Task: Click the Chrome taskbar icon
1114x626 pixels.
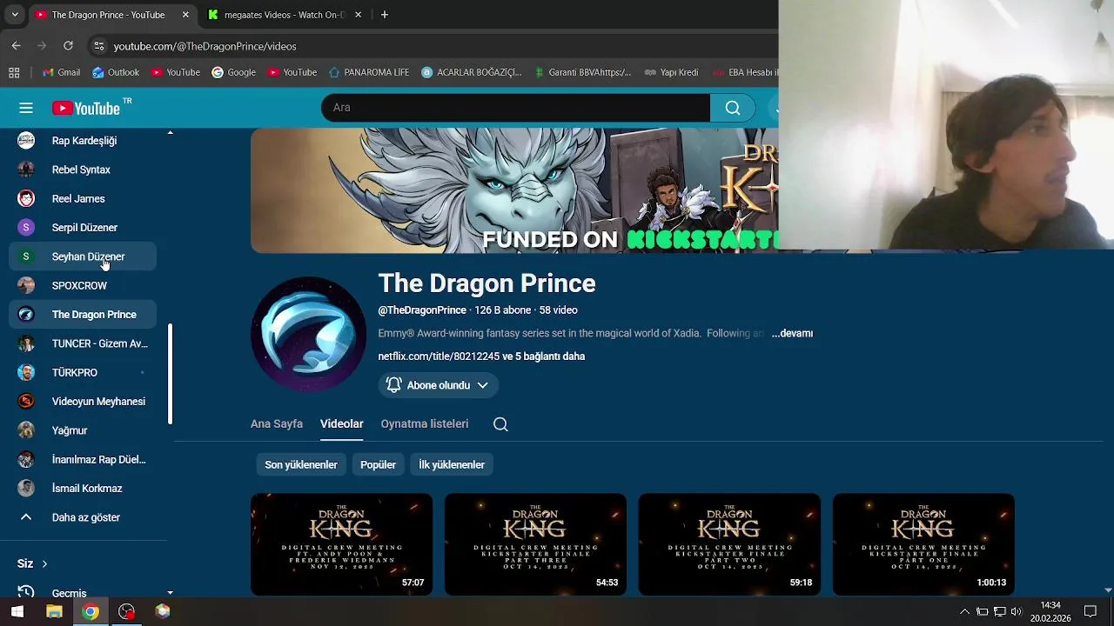Action: coord(91,611)
